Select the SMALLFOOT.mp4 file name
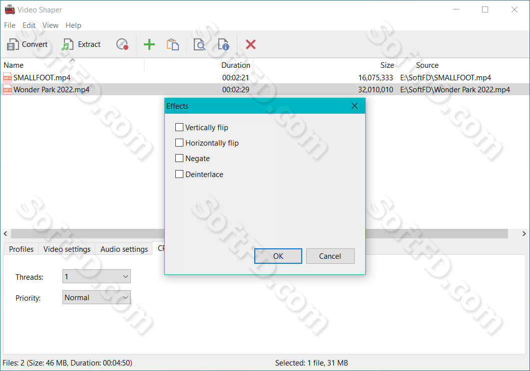 coord(42,78)
